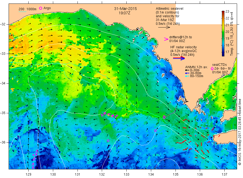Click the 'Argo' legend label
The height and width of the screenshot is (178, 243).
point(47,8)
